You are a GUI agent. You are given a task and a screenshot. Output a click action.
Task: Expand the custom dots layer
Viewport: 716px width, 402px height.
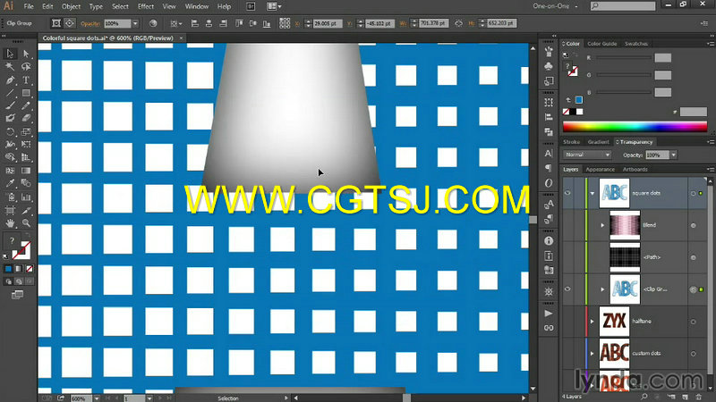[592, 353]
